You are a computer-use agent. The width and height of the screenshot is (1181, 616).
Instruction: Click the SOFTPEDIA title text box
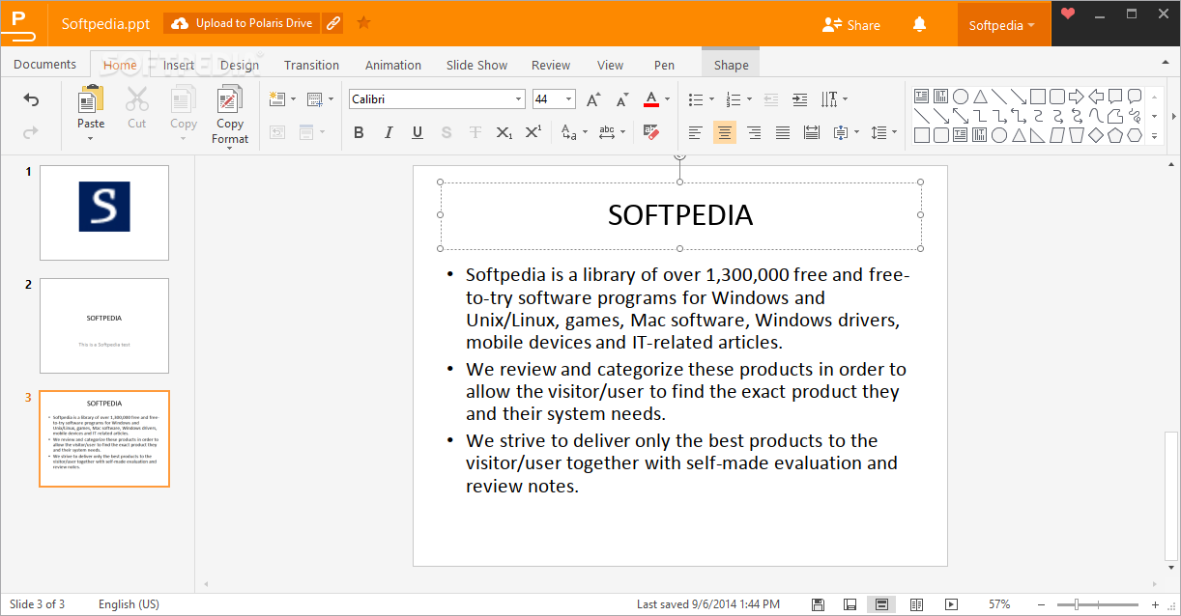tap(680, 214)
